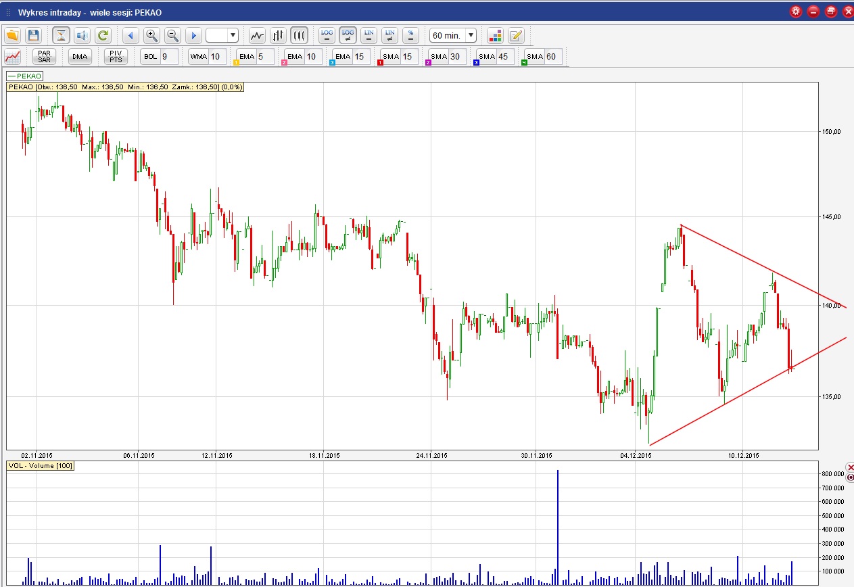
Task: Open the color palette settings icon
Action: tap(495, 35)
